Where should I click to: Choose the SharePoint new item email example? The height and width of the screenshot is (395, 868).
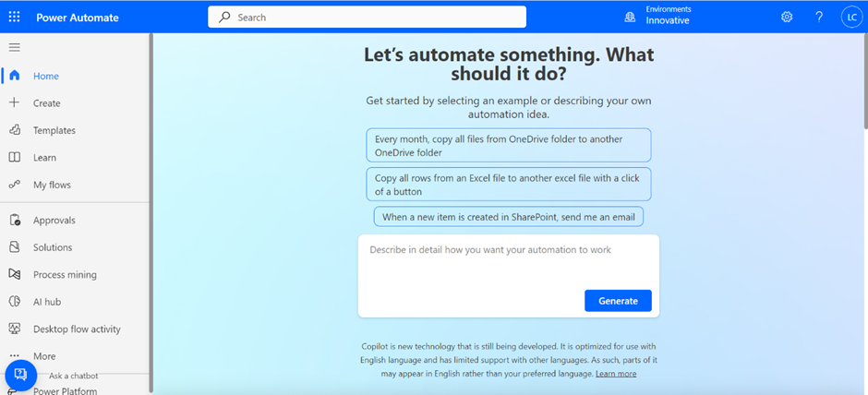pos(508,217)
